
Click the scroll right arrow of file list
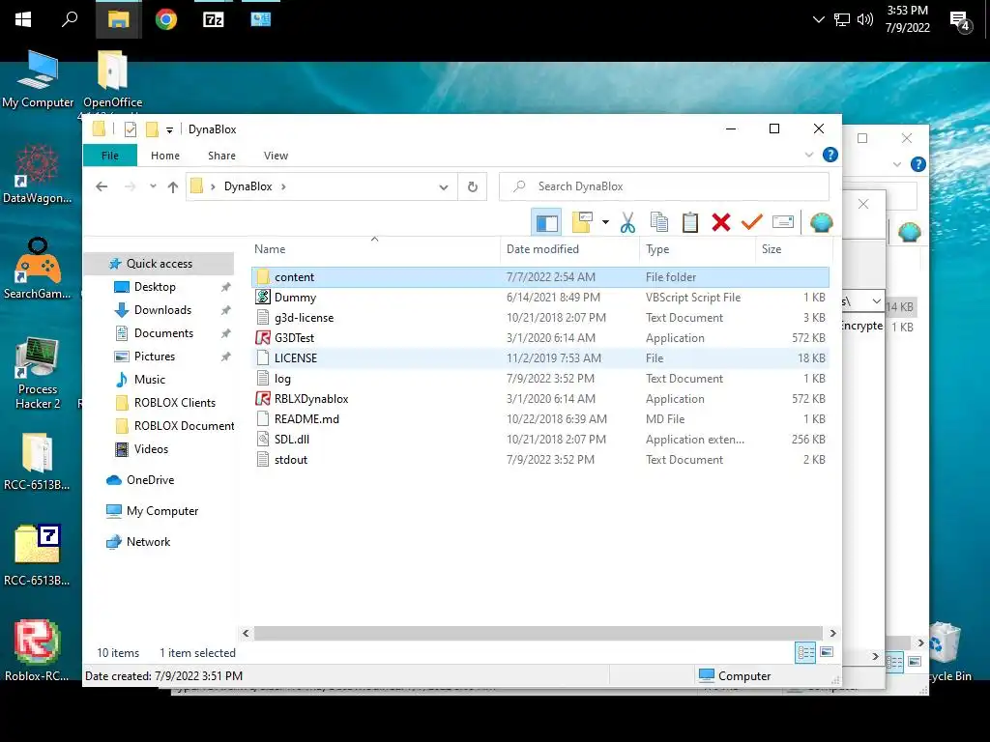pos(832,633)
